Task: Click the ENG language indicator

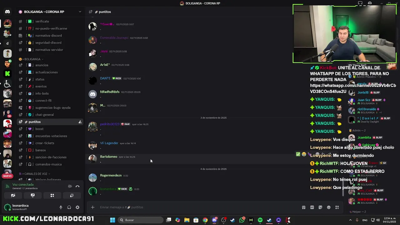Action: 365,220
